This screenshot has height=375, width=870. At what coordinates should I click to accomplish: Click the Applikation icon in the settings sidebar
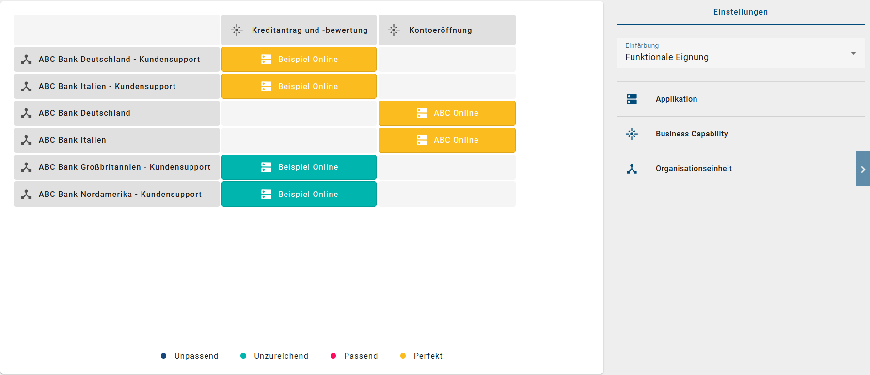632,99
